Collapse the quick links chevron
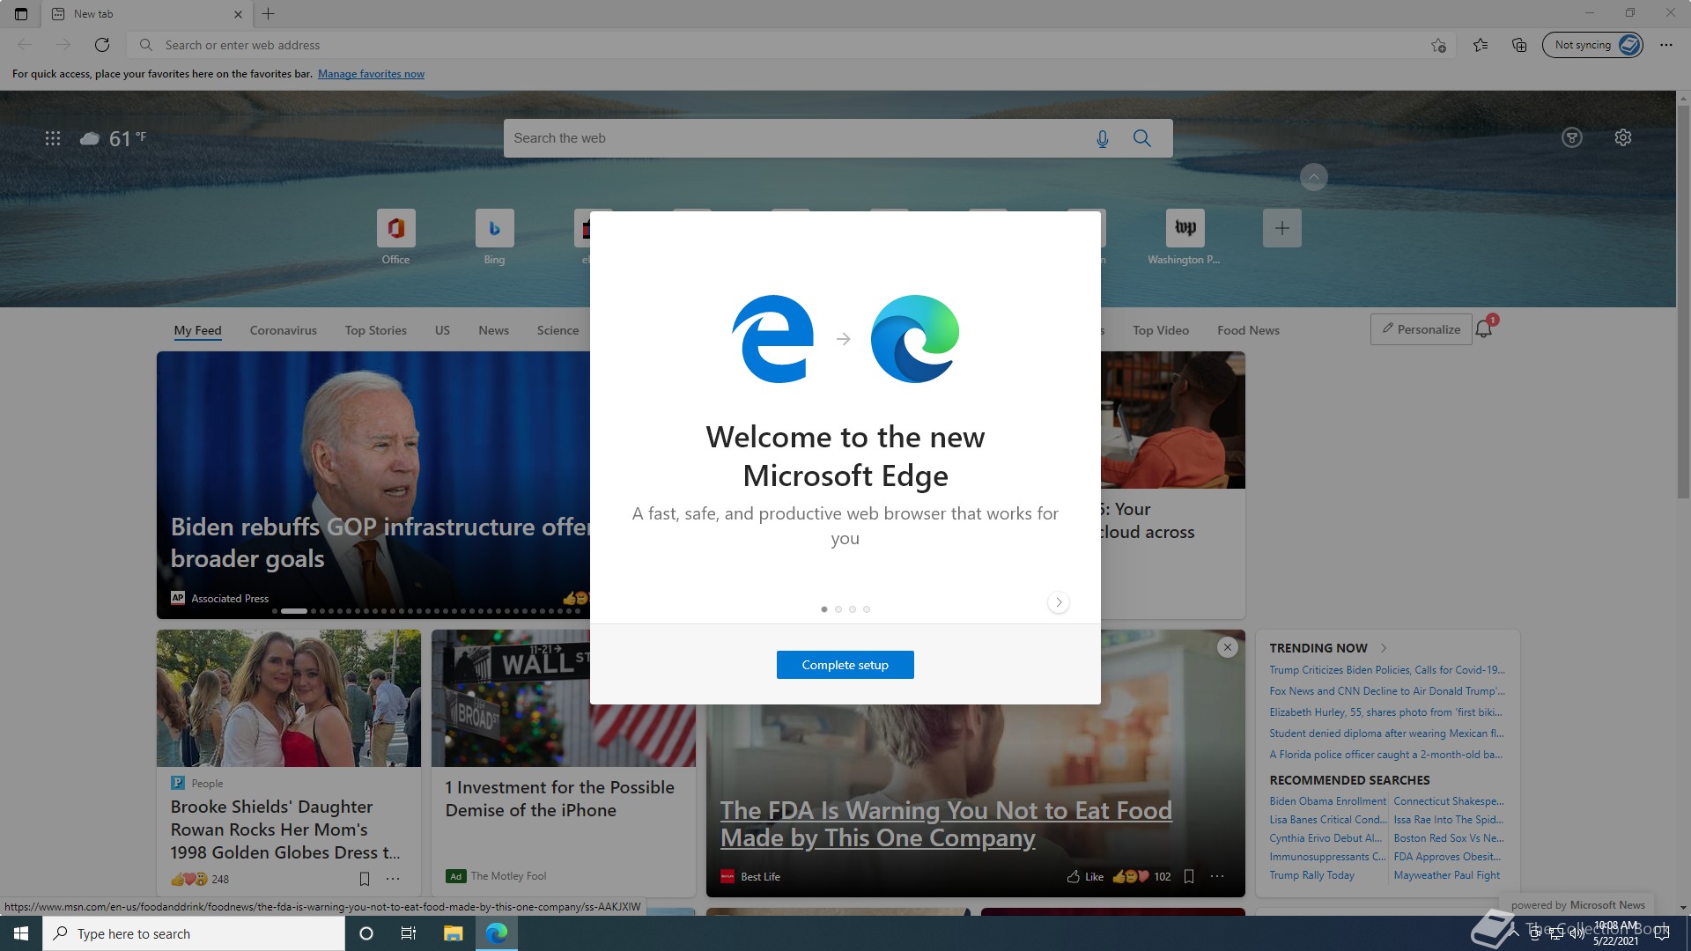Screen dimensions: 1691x951 [1313, 177]
